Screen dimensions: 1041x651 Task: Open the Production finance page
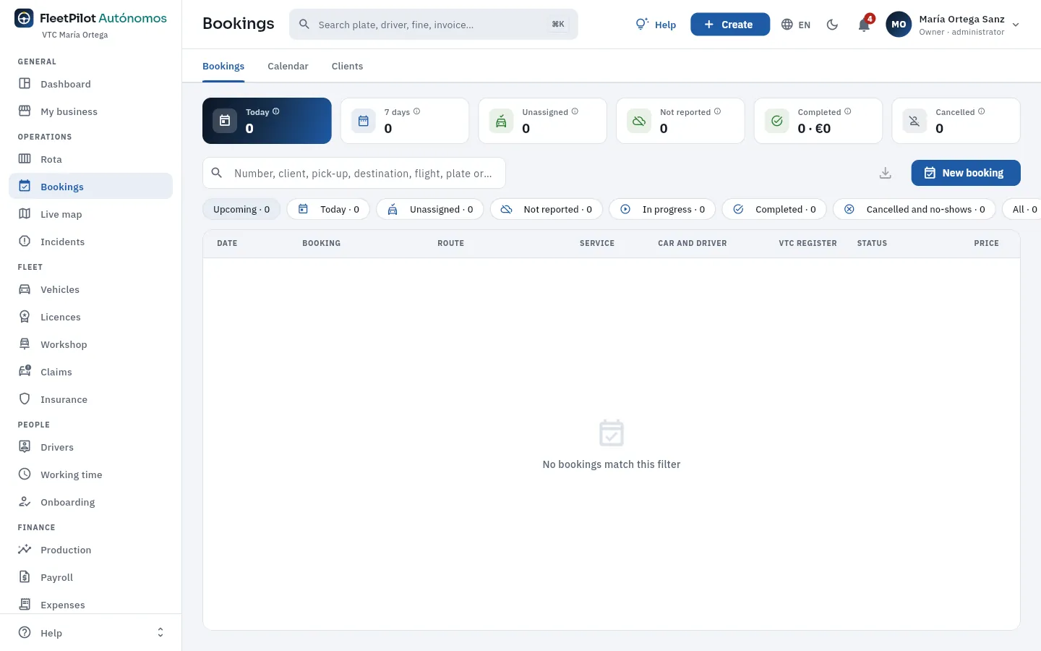[x=90, y=550]
